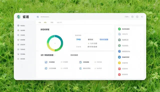The height and width of the screenshot is (92, 160).
Task: Click the fifth left sidebar item's icon
Action: coord(18,44)
